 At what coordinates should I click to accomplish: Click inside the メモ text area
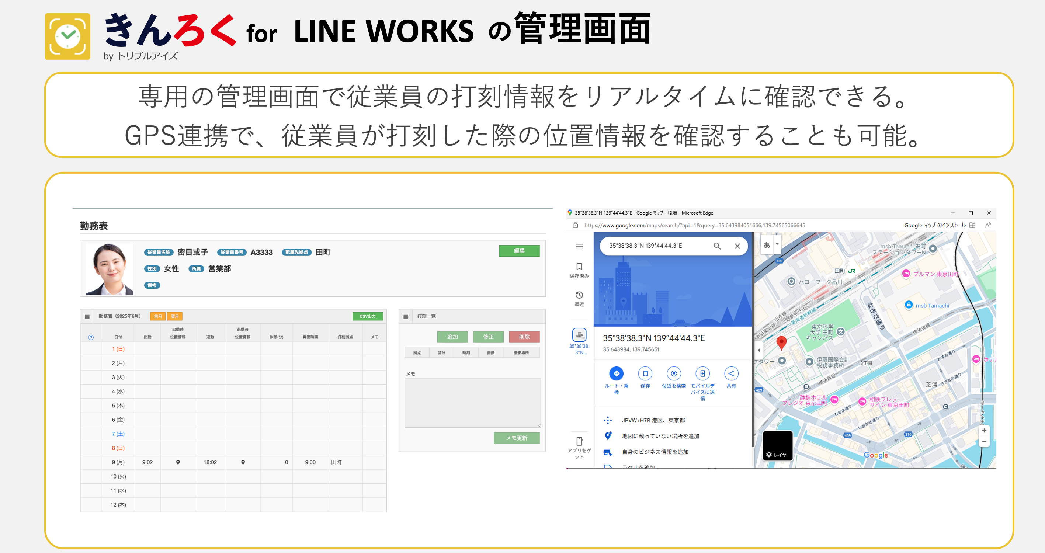click(x=472, y=403)
